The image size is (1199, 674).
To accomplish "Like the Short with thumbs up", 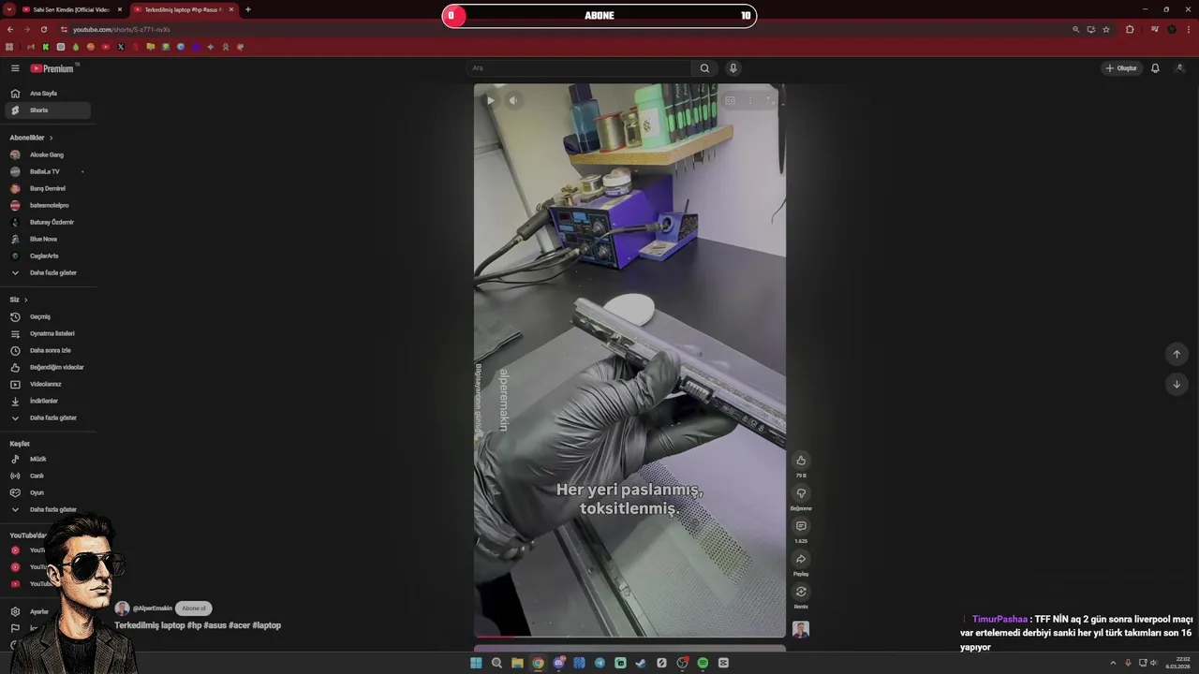I will (801, 460).
